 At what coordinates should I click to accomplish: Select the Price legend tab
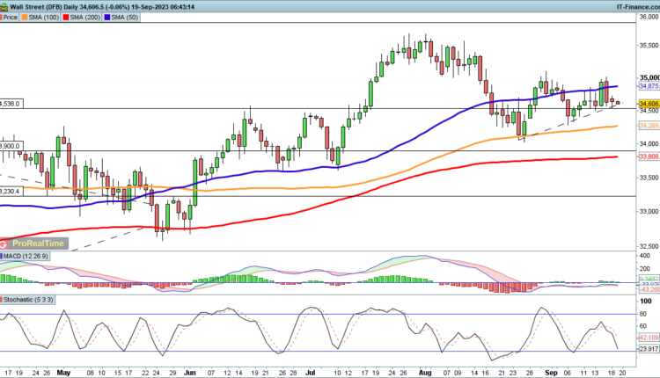[11, 16]
